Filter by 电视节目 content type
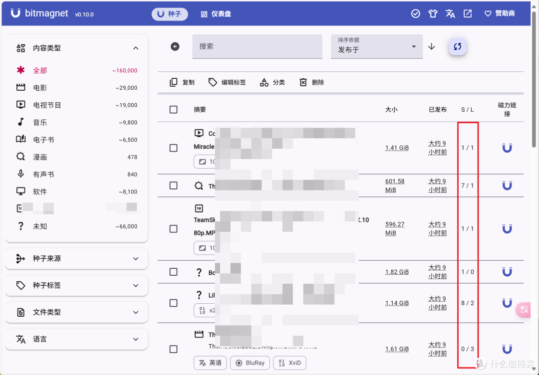Screen dimensions: 539x375 [x=77, y=105]
